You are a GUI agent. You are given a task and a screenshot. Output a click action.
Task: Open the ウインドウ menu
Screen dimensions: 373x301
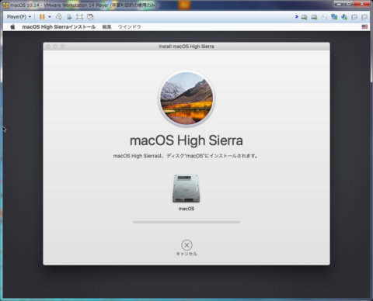click(x=129, y=27)
